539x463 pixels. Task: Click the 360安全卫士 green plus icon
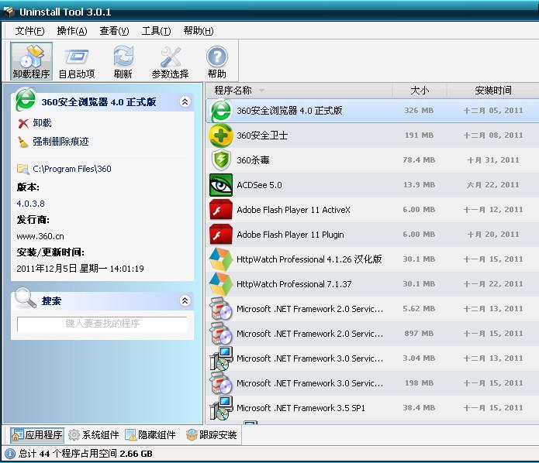click(x=221, y=135)
